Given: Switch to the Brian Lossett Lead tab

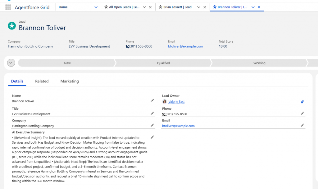Looking at the screenshot, I should [x=177, y=7].
